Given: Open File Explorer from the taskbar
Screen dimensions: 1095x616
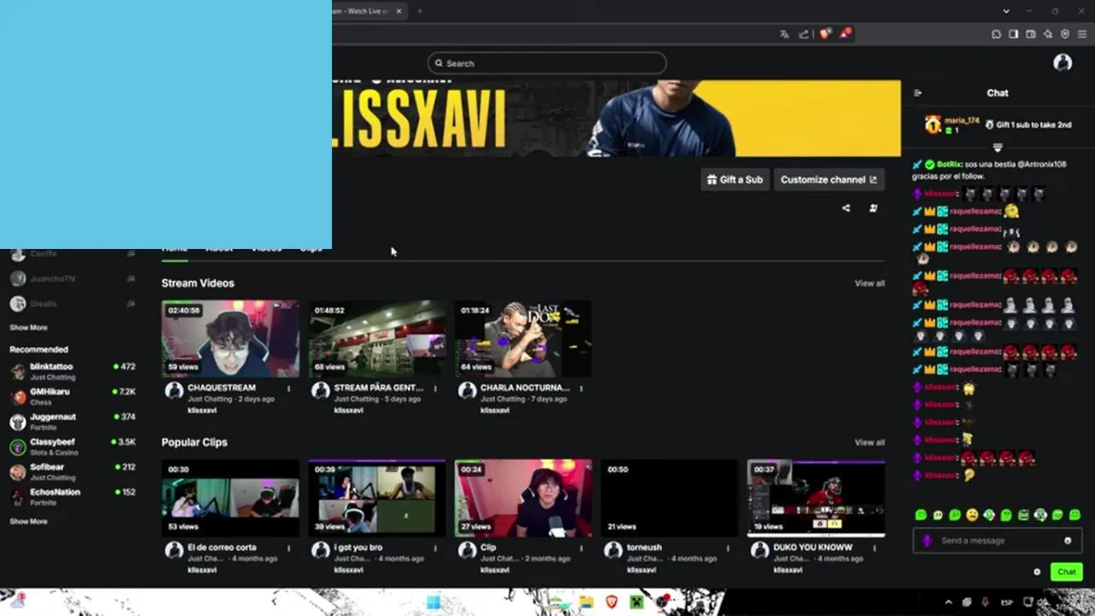Looking at the screenshot, I should (586, 602).
